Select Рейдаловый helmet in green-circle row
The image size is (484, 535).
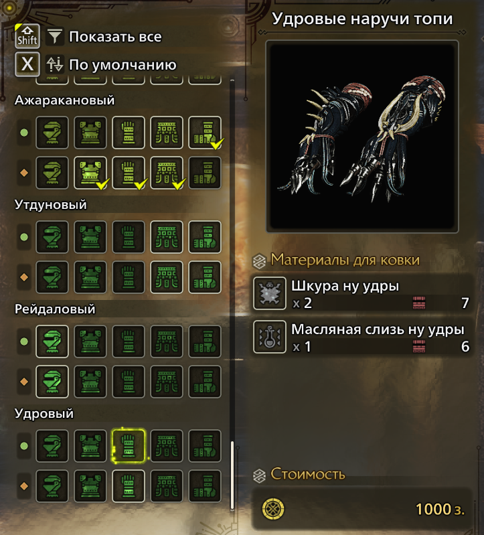tap(52, 341)
